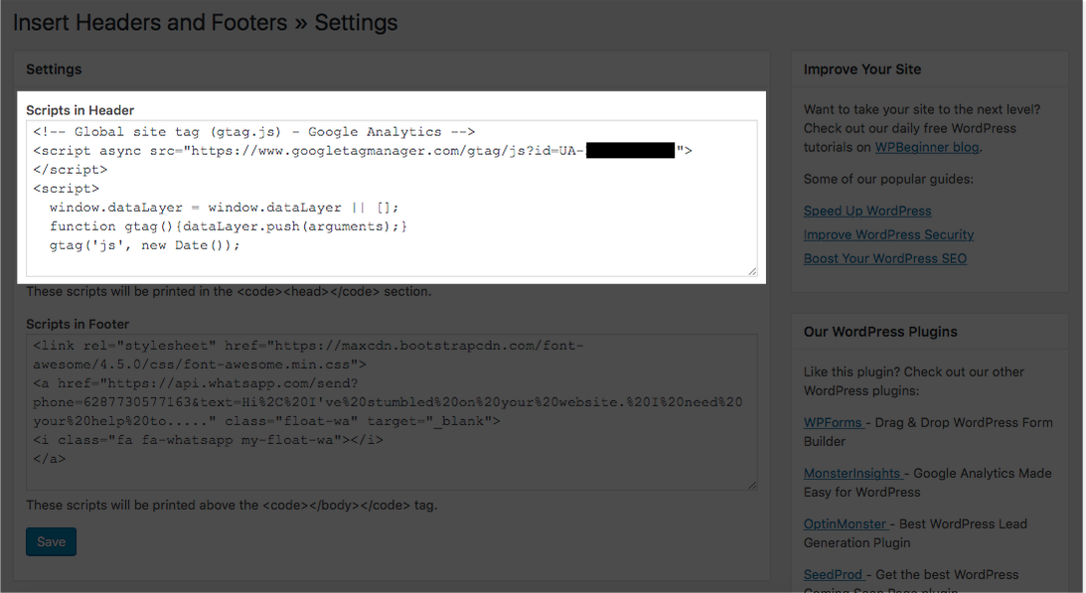Click the Improve Your Site heading
1086x593 pixels.
point(862,70)
